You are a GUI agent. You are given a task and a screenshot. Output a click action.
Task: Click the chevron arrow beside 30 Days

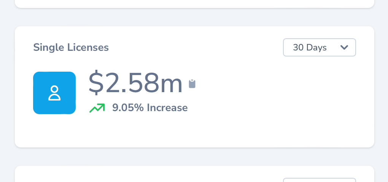click(344, 47)
